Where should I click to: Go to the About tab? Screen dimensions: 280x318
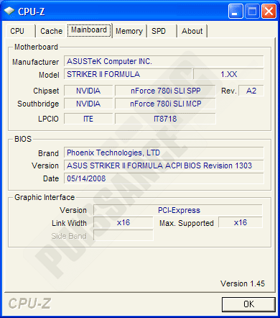[x=192, y=31]
